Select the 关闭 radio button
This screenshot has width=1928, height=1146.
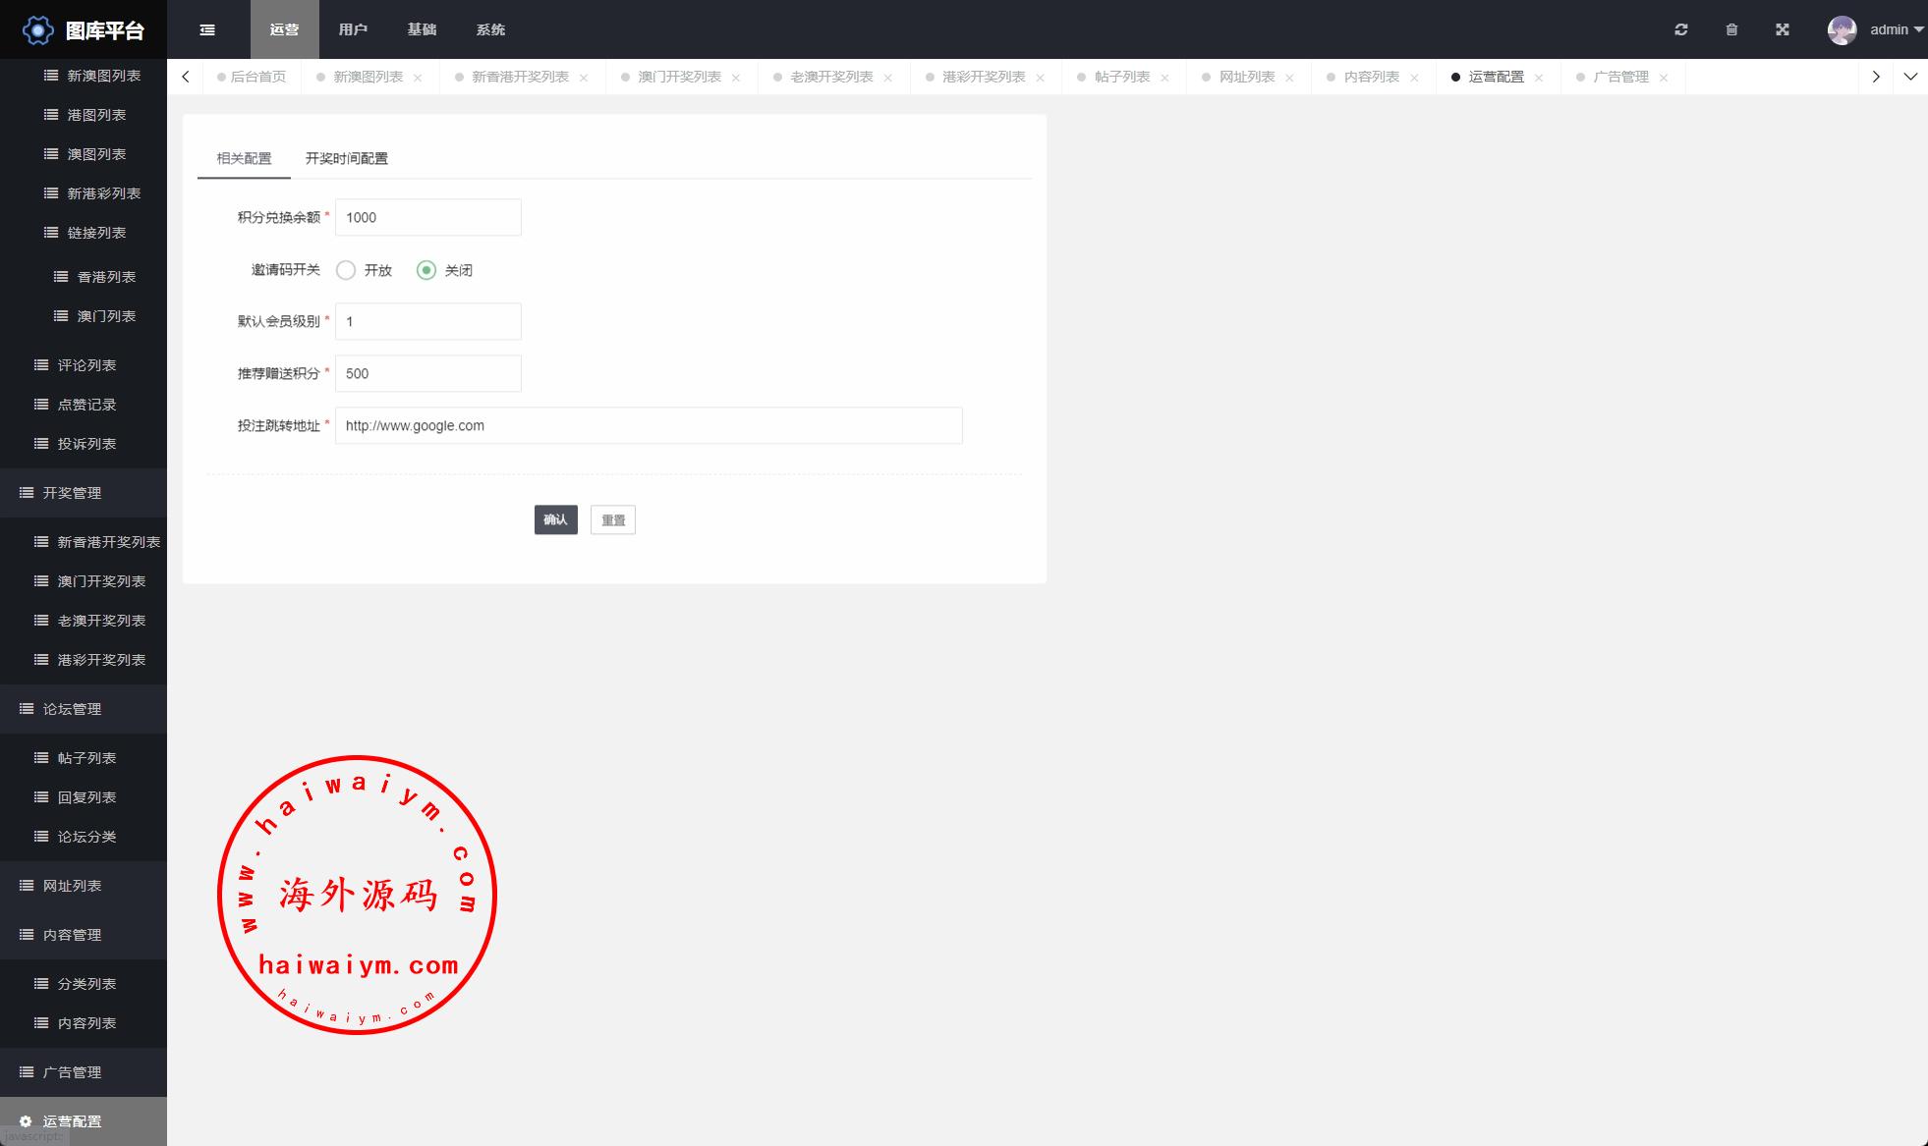pos(426,270)
